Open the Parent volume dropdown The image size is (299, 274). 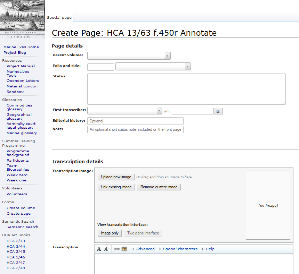coord(129,56)
